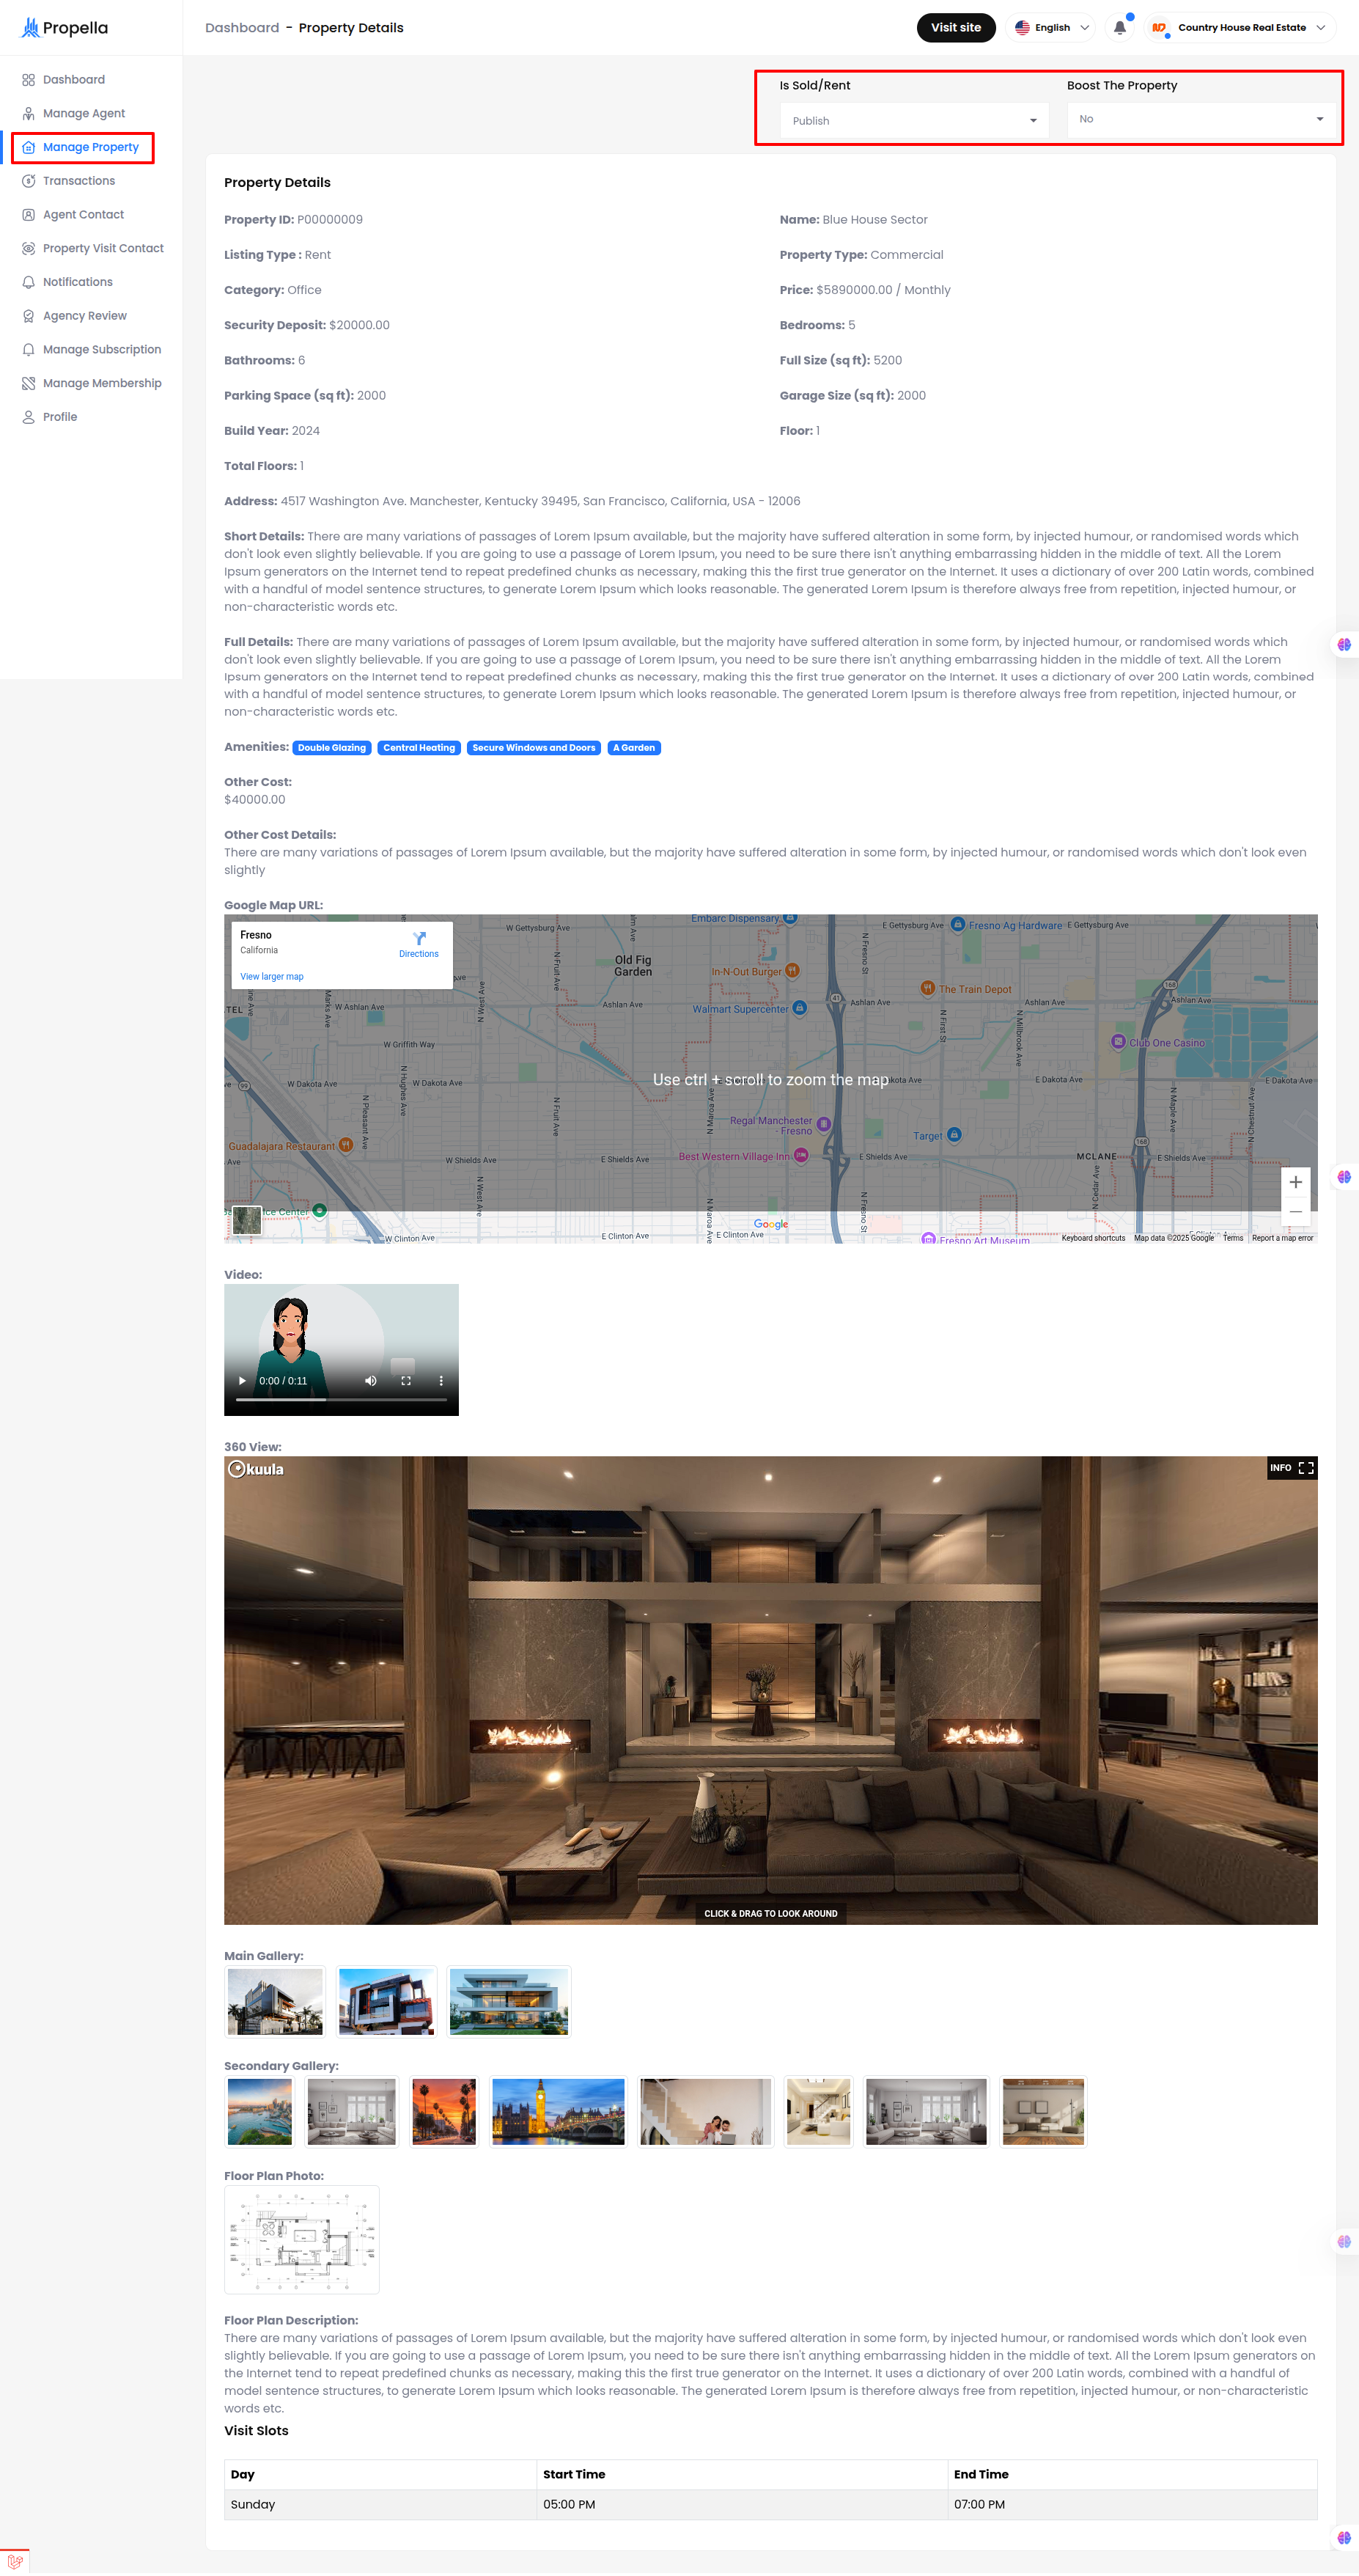Click the map Terms link
The height and width of the screenshot is (2576, 1359).
click(1233, 1238)
